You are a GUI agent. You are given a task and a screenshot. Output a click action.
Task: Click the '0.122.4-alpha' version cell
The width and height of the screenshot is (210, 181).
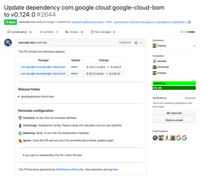coord(96,67)
